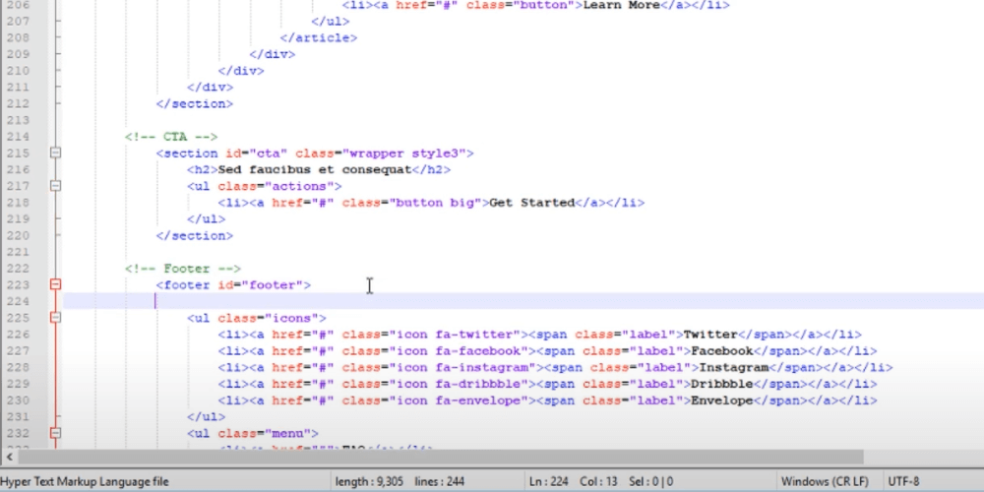Click the 'Col : 13' status entry
This screenshot has width=984, height=492.
598,482
